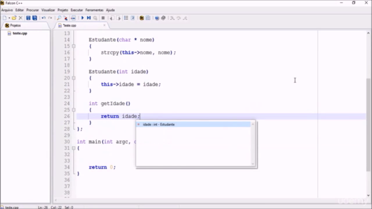Click 'getIdade()' on line 24
The image size is (372, 209).
[x=116, y=103]
